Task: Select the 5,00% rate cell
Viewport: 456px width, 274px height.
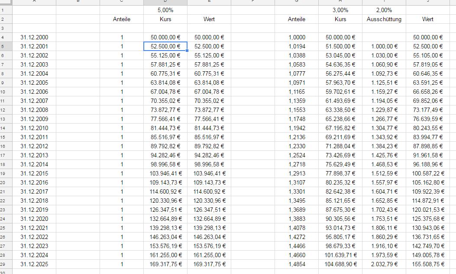Action: tap(165, 10)
